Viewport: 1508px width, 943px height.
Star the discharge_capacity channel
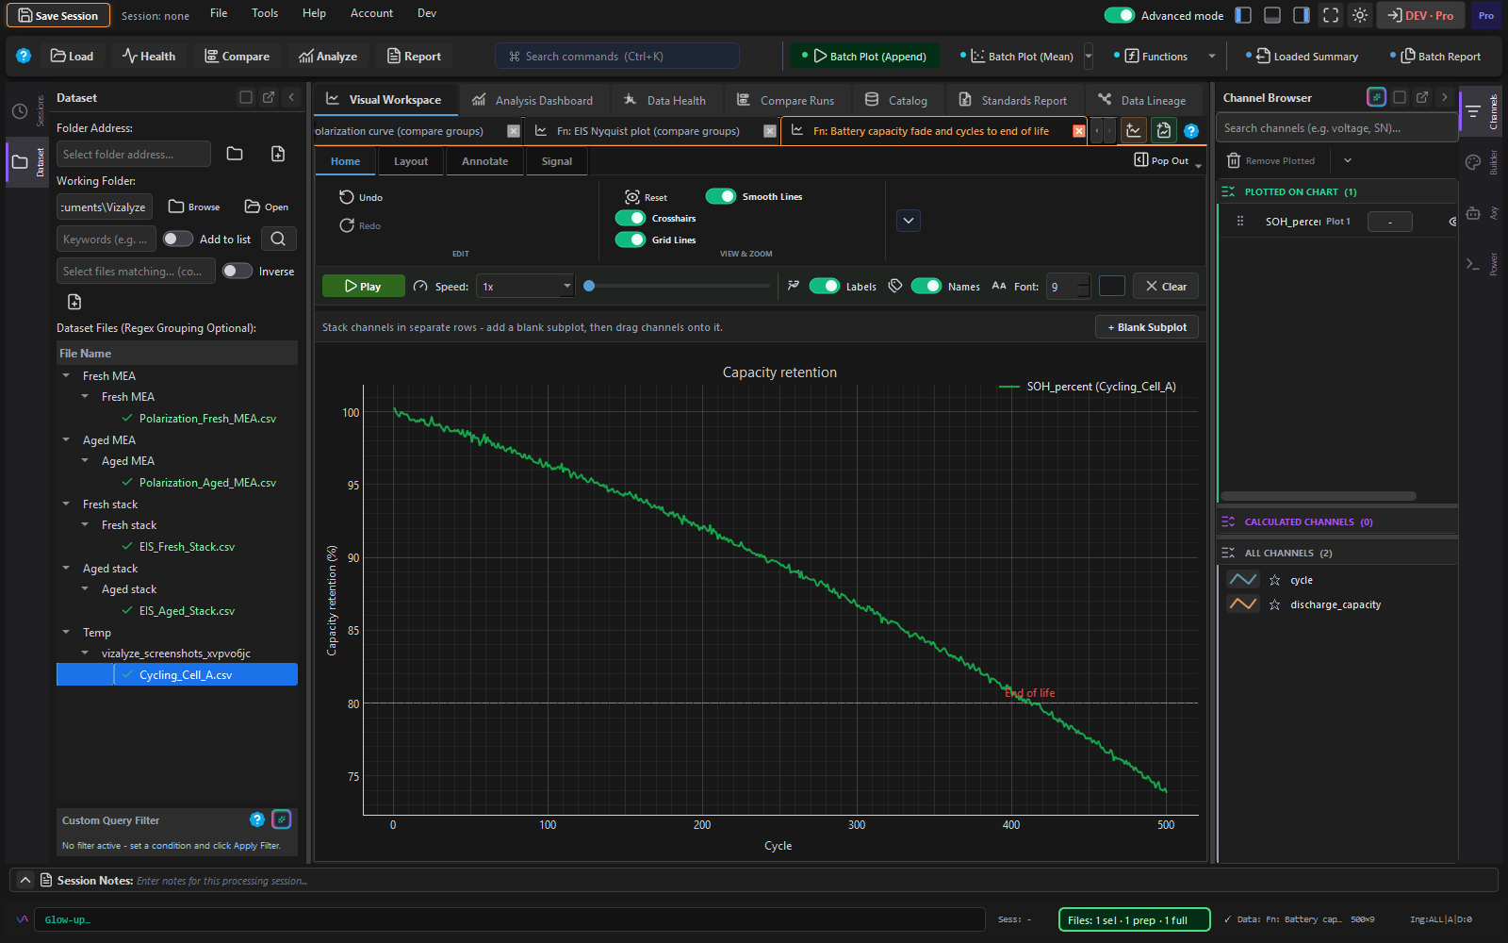1275,604
